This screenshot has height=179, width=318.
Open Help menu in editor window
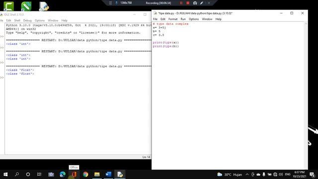tap(219, 19)
